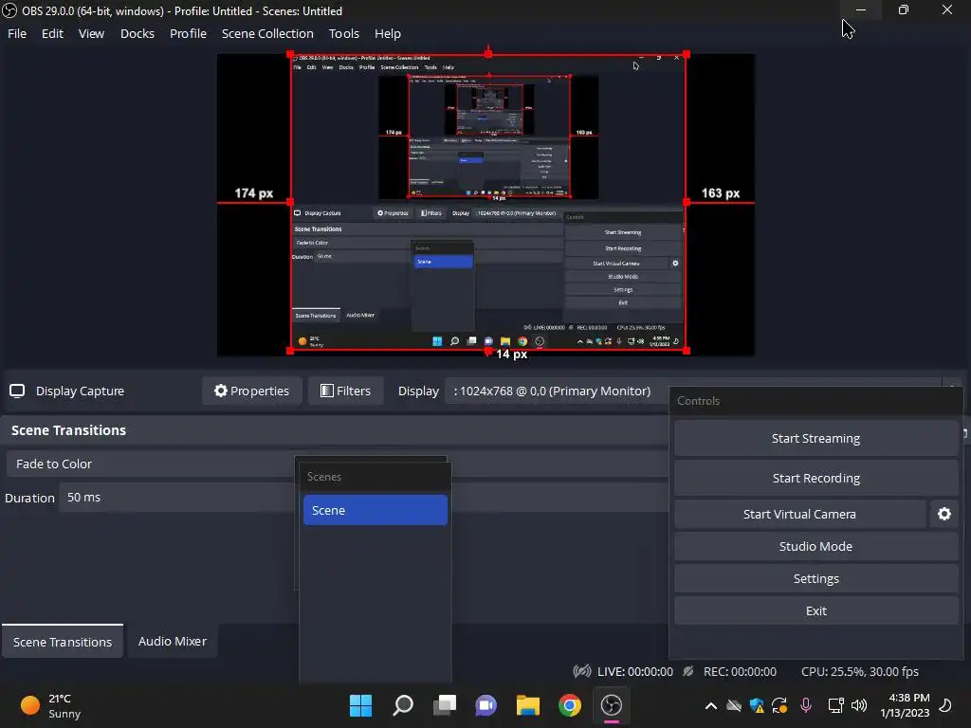Open the File menu
The height and width of the screenshot is (728, 971).
17,33
